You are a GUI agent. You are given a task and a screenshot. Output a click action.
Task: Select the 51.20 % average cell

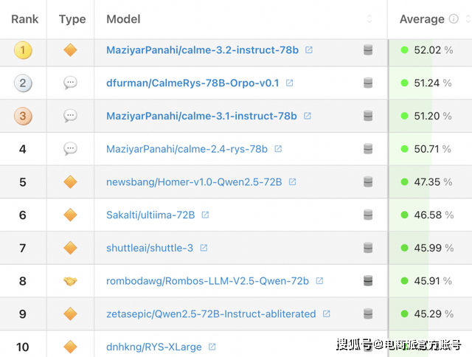430,116
